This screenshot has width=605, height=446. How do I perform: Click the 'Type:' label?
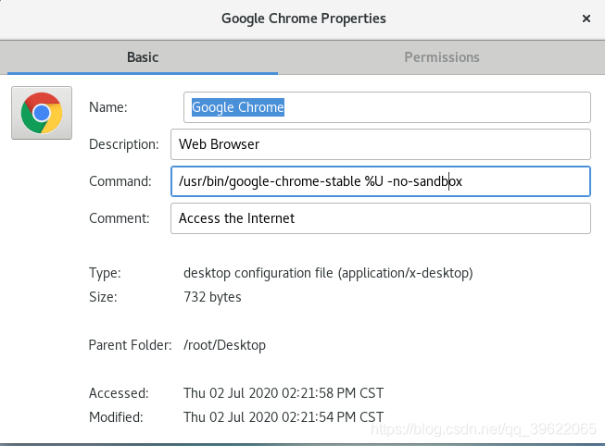click(x=105, y=273)
